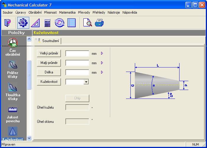Click the Kuželovitost button
Viewport: 207px width, 148px height.
click(49, 82)
